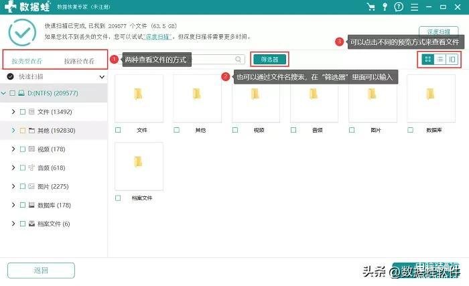The height and width of the screenshot is (286, 469).
Task: Check the 其他 (192830) tree checkbox
Action: tap(22, 131)
